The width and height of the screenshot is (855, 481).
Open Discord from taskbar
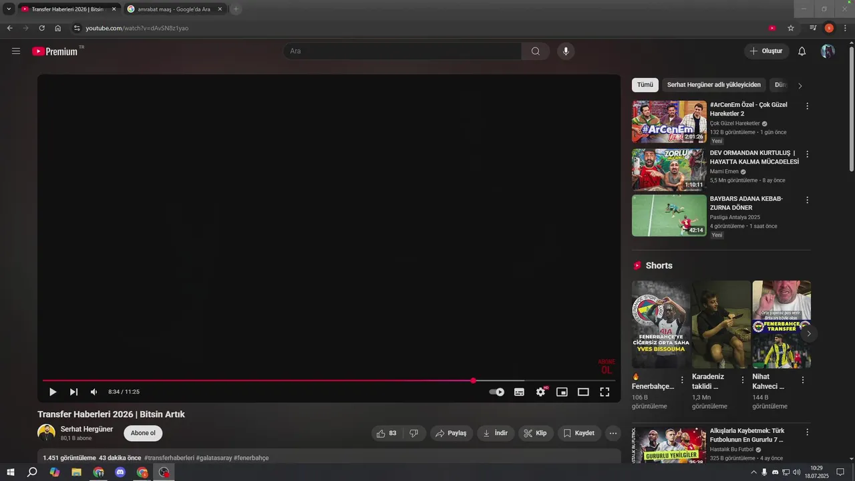click(120, 472)
